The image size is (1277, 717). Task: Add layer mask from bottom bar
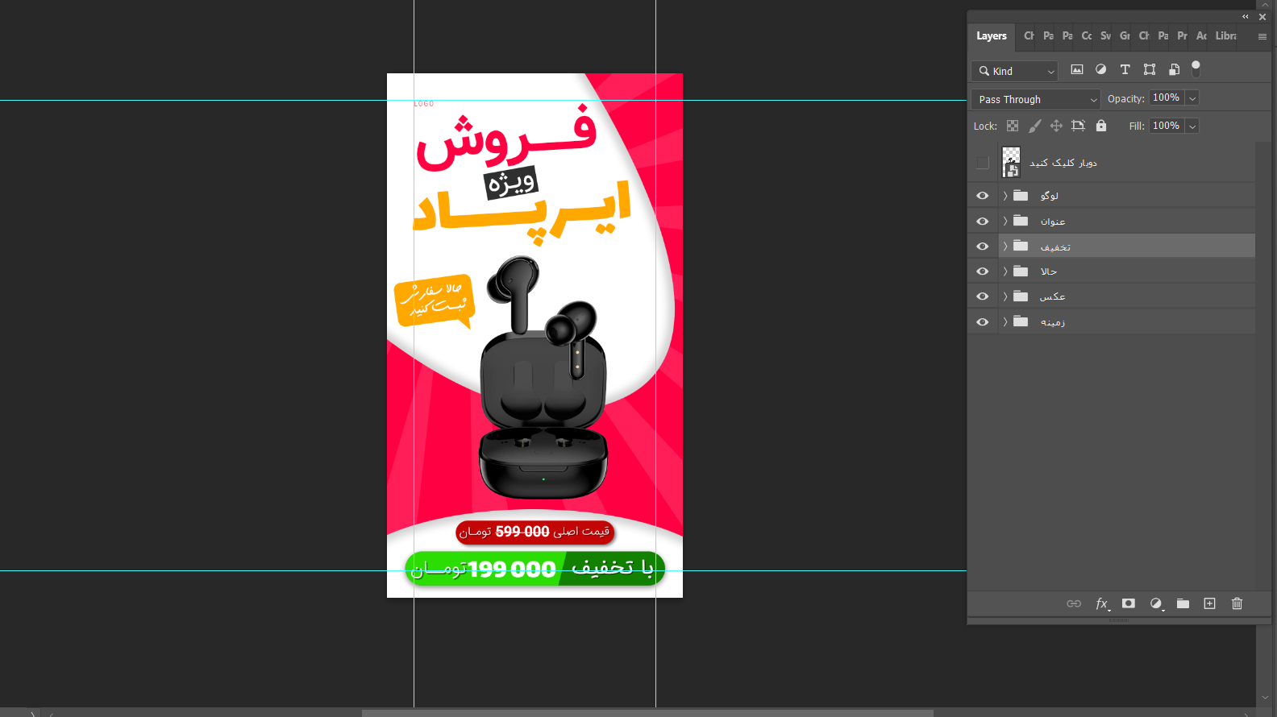1129,603
